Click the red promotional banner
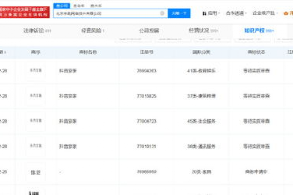 25,12
